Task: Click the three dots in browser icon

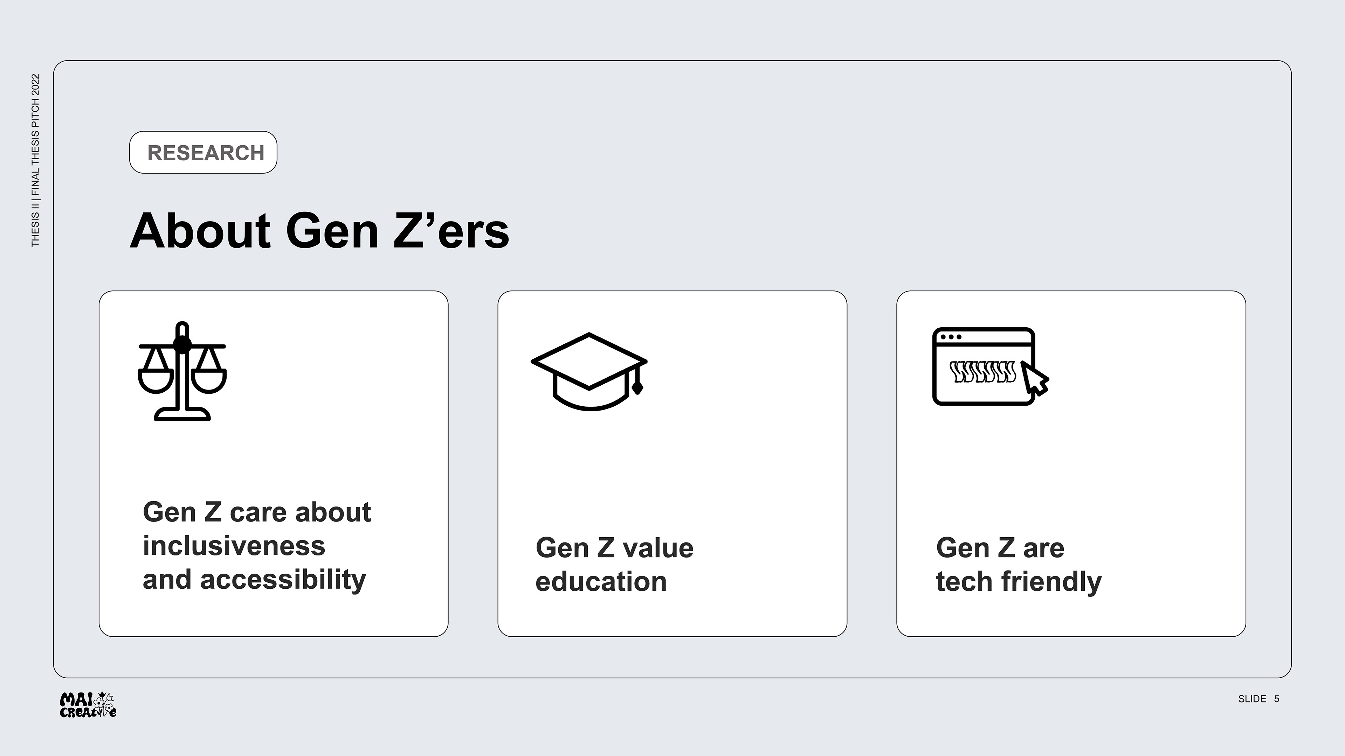Action: coord(951,337)
